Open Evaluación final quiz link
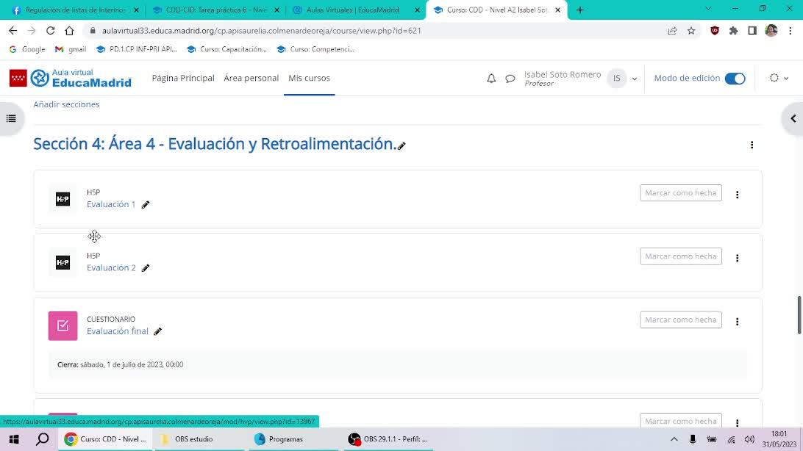Image resolution: width=803 pixels, height=451 pixels. coord(117,331)
